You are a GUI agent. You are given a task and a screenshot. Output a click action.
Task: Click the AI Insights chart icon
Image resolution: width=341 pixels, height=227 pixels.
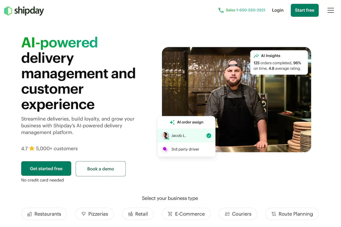click(x=256, y=56)
